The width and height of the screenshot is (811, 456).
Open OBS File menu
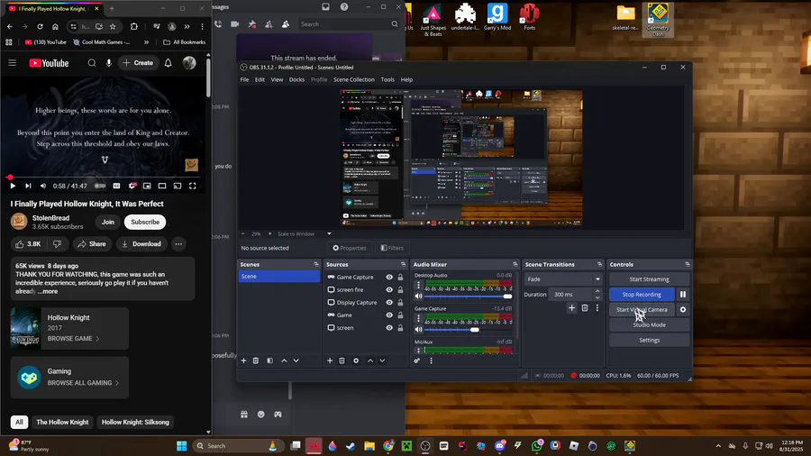[x=244, y=79]
